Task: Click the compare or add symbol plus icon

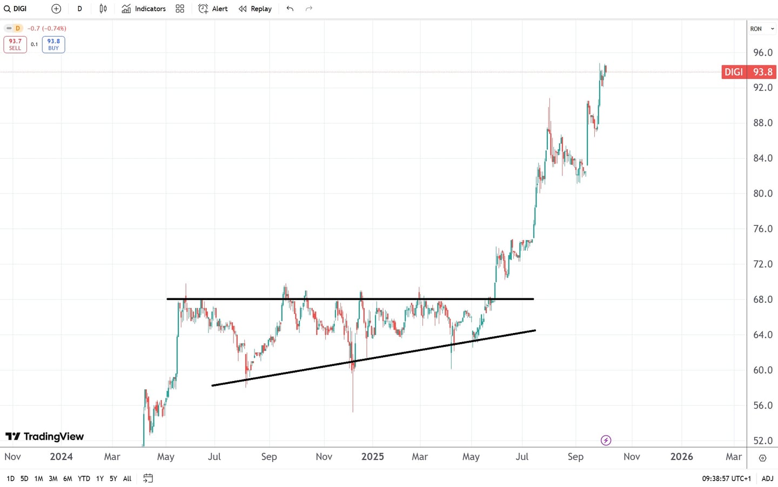Action: [x=56, y=9]
